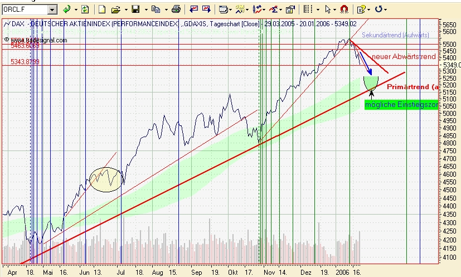Click the 3M time period icon
Screen dimensions: 461x277
(240, 9)
